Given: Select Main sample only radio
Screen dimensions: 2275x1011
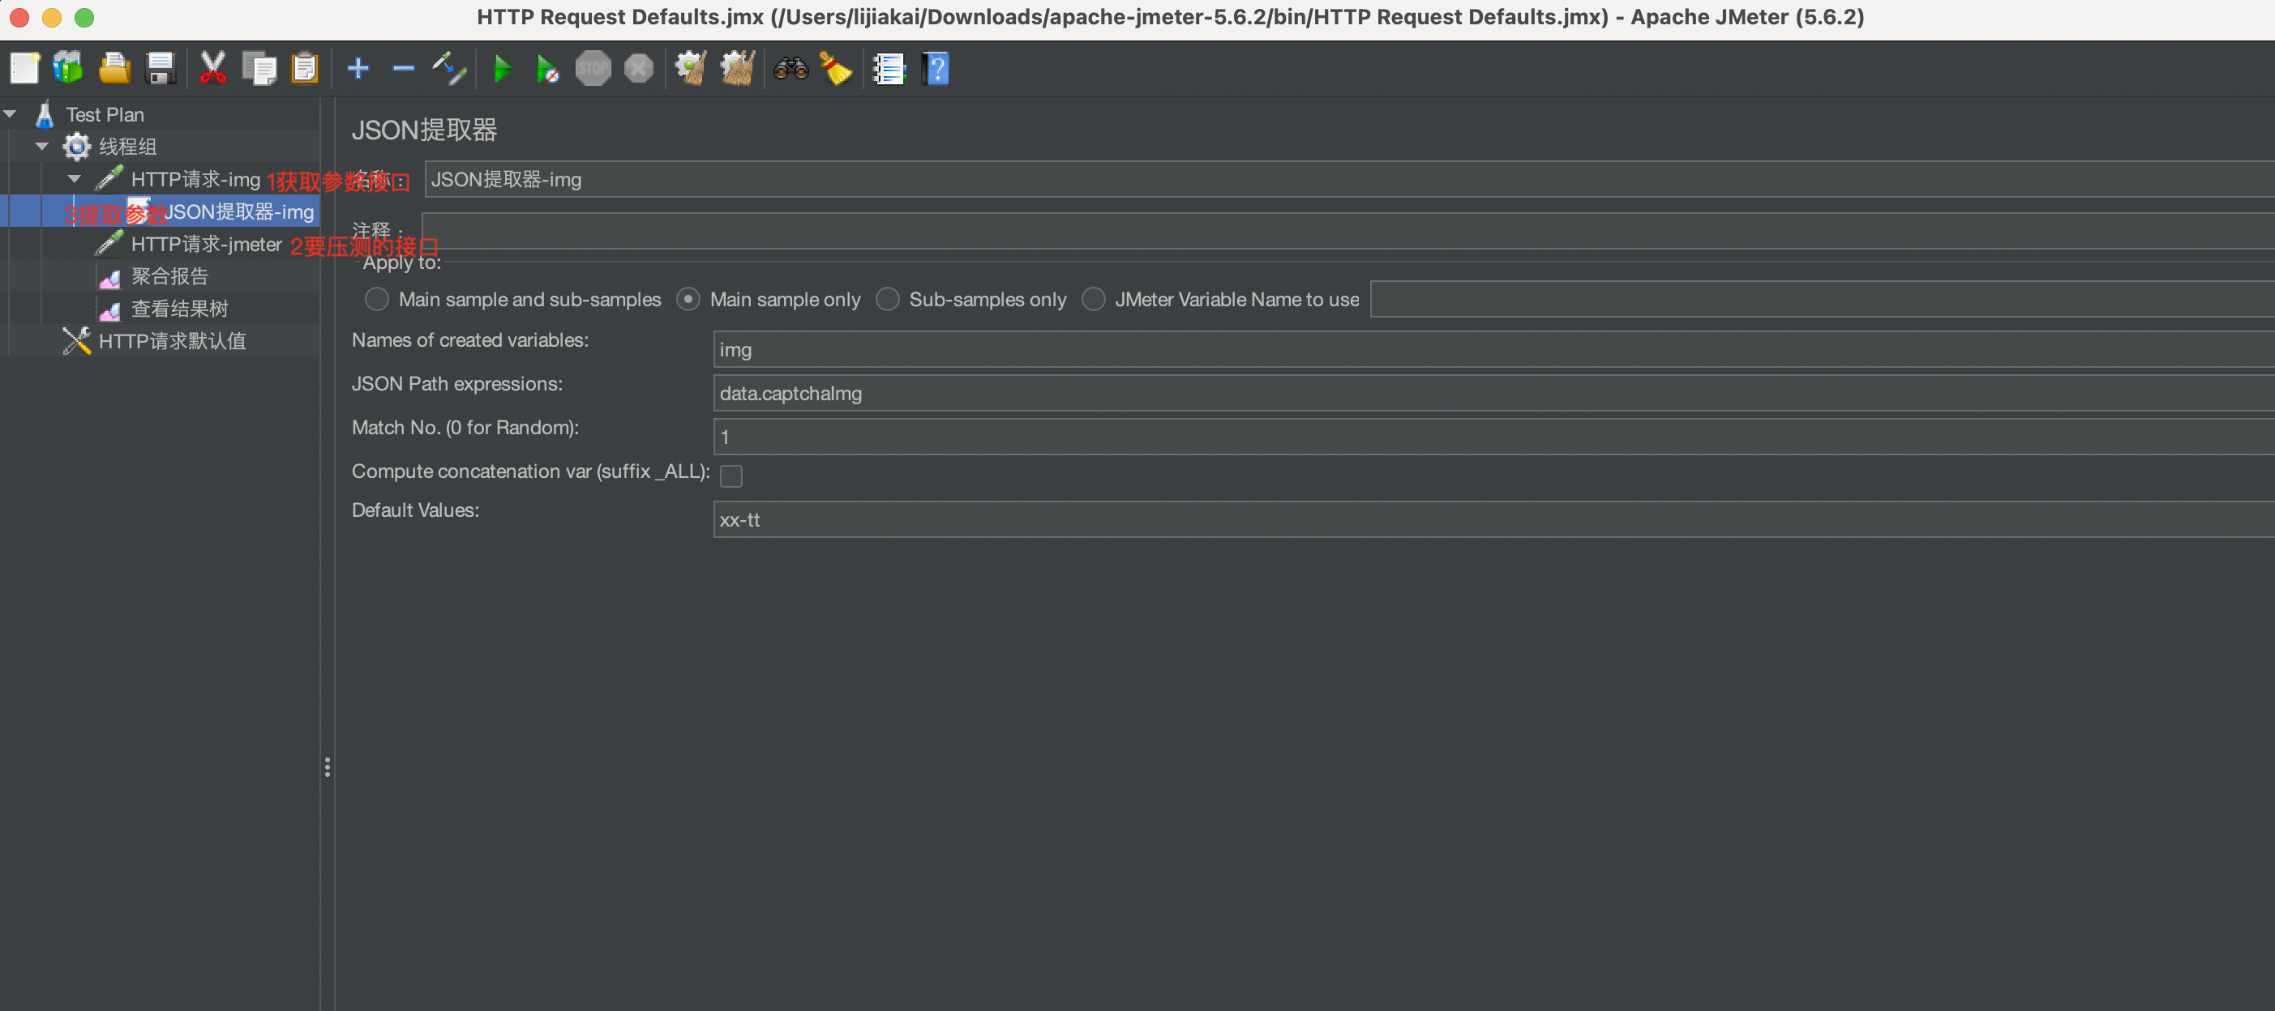Looking at the screenshot, I should pyautogui.click(x=688, y=299).
